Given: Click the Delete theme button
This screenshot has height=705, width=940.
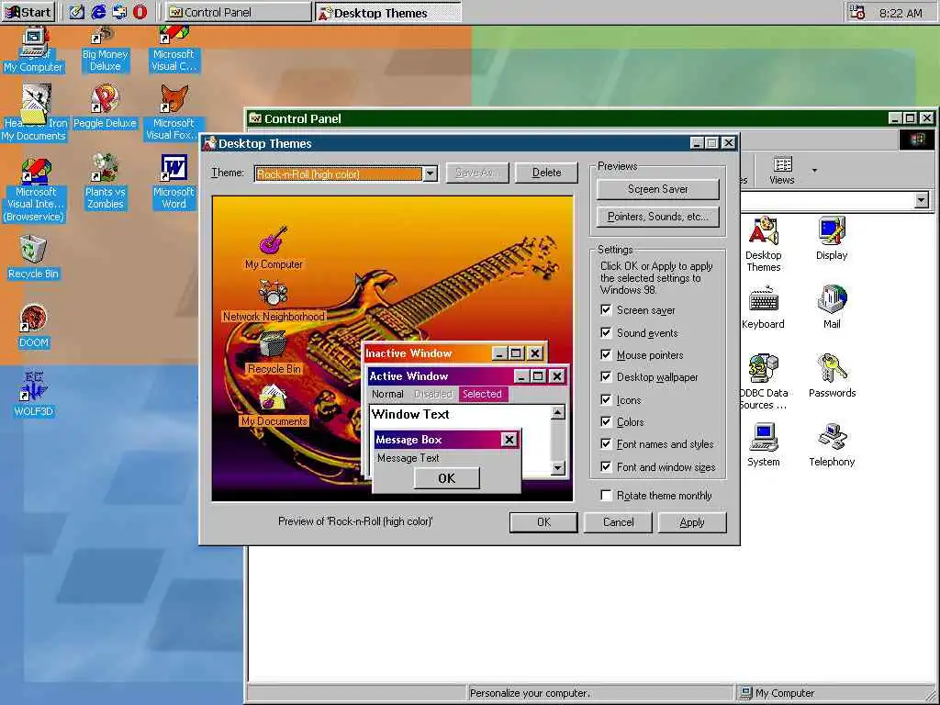Looking at the screenshot, I should point(547,173).
